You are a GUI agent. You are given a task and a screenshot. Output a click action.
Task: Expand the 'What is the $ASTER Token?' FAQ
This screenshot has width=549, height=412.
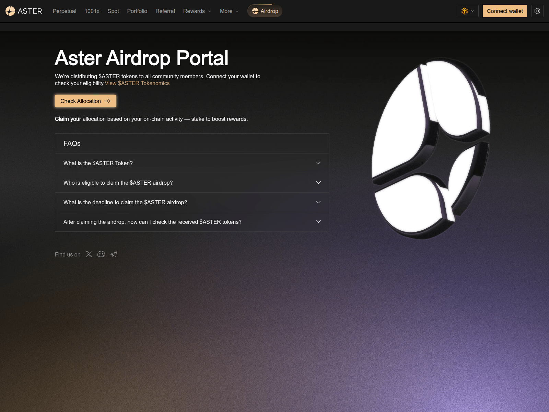point(191,163)
